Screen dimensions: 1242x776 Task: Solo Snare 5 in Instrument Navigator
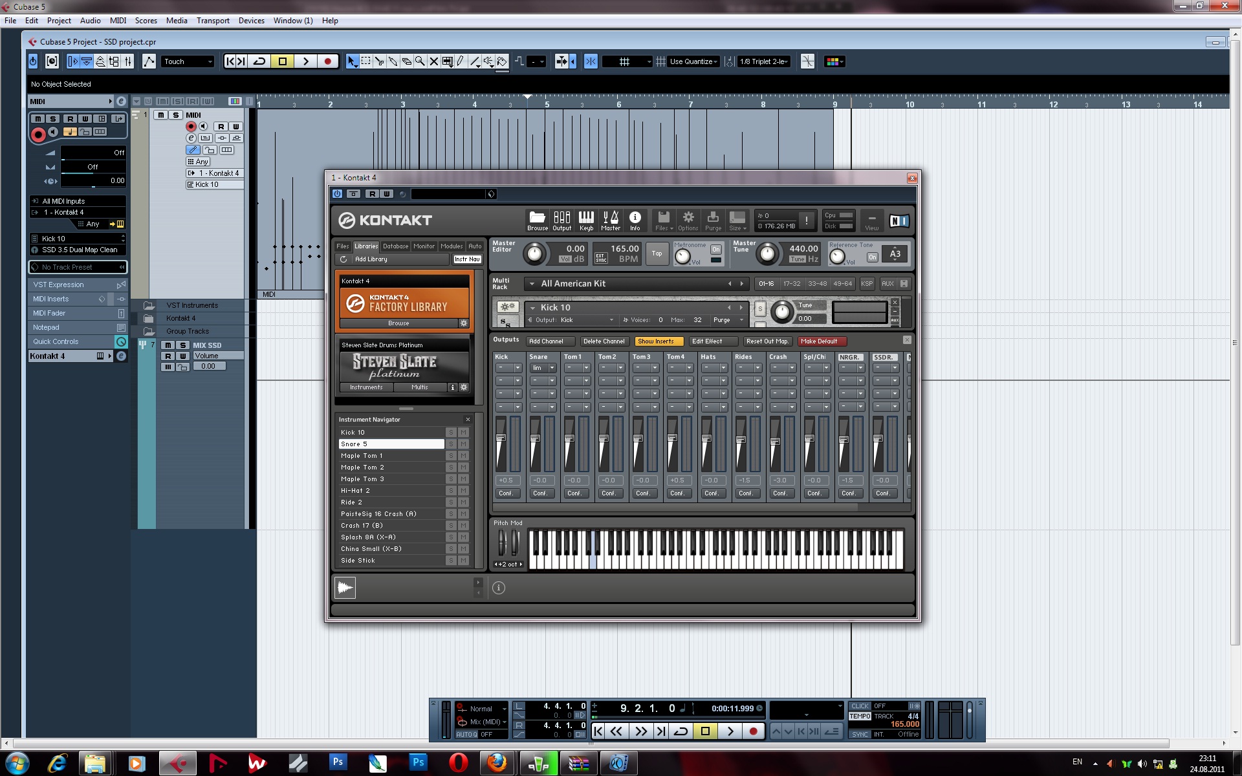pos(451,444)
